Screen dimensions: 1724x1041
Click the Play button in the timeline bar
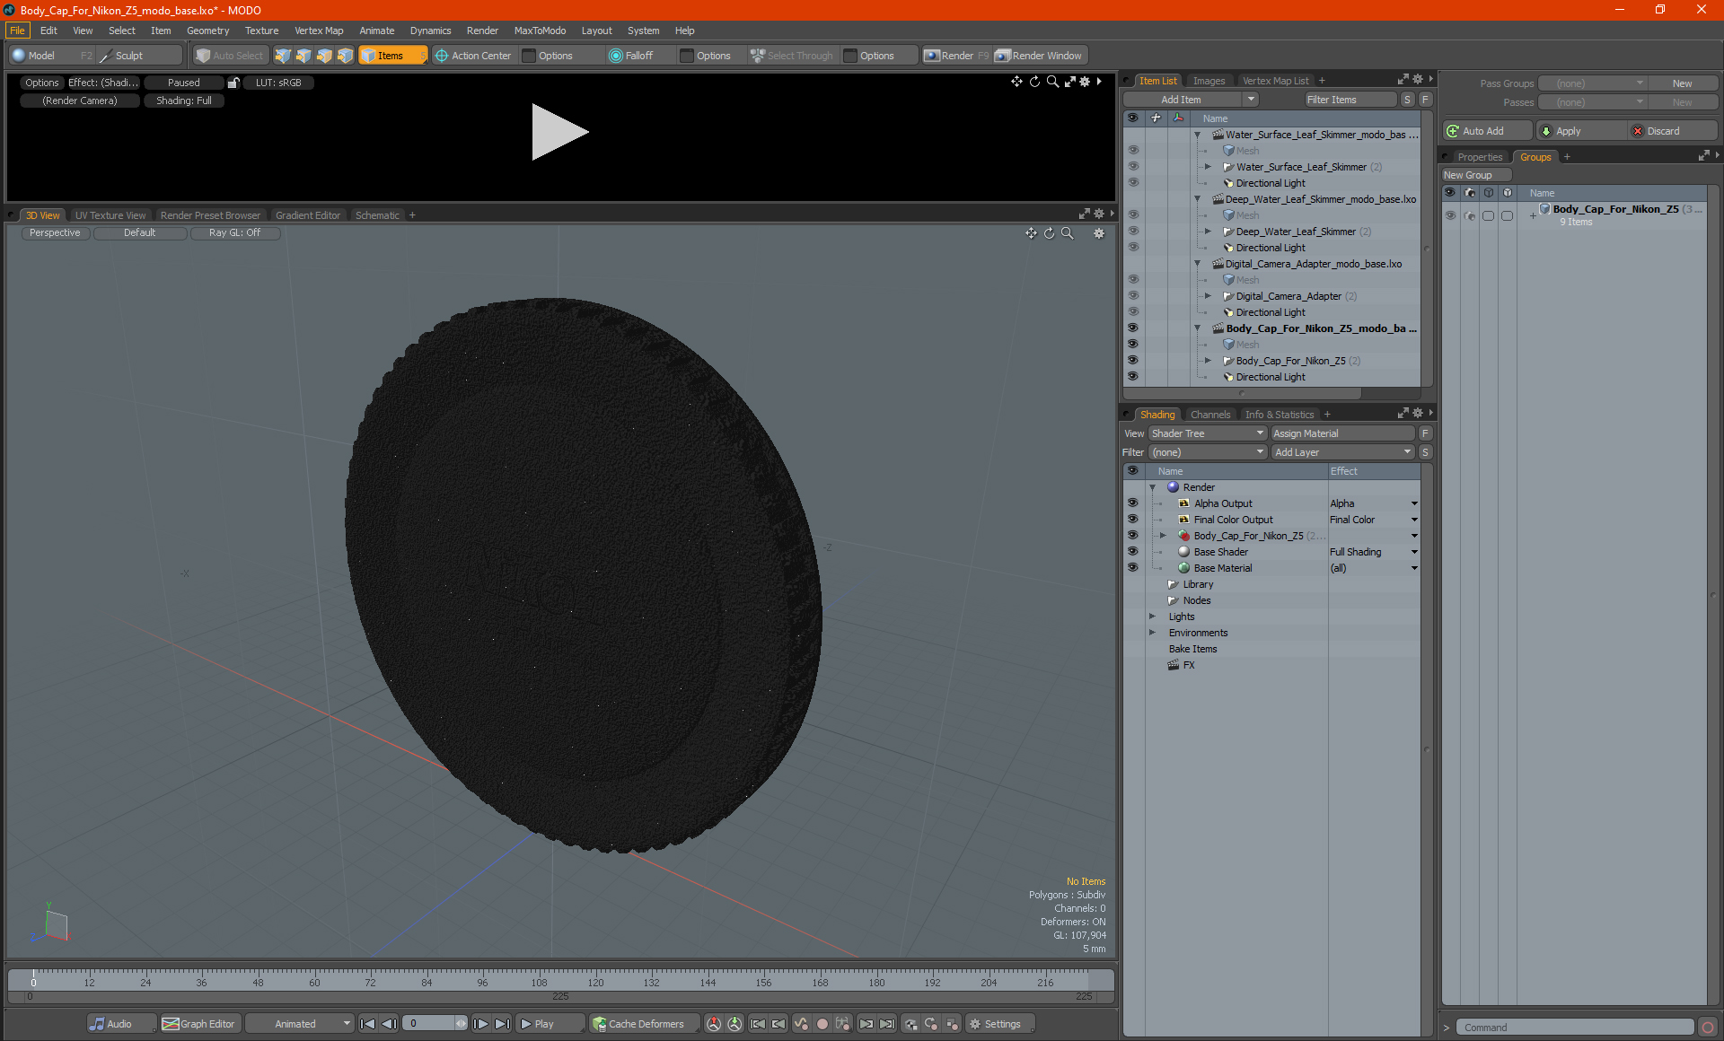pos(550,1024)
